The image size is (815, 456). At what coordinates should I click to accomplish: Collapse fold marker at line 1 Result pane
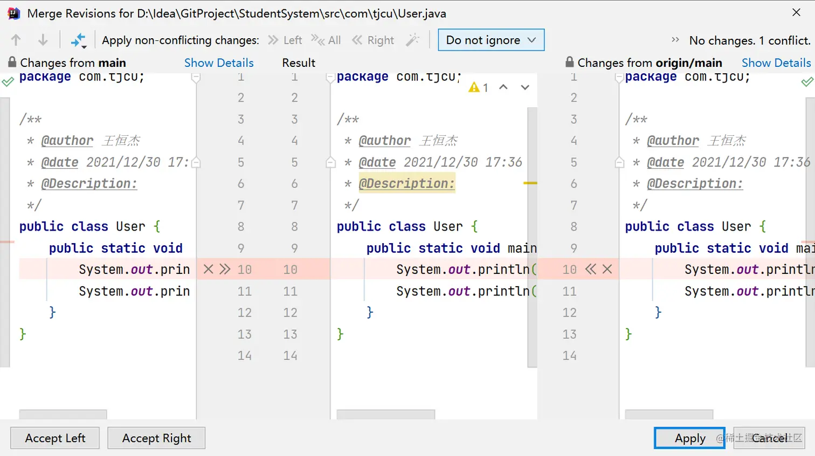click(x=331, y=78)
